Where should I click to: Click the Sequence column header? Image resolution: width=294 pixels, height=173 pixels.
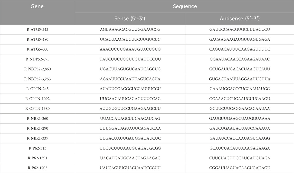click(184, 6)
